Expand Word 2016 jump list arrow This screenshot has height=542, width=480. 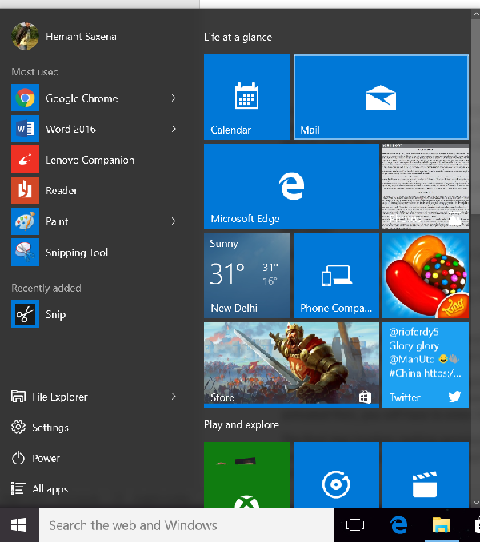click(x=174, y=129)
